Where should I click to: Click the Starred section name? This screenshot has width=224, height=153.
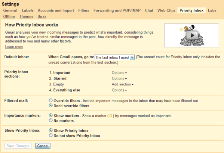tap(60, 79)
